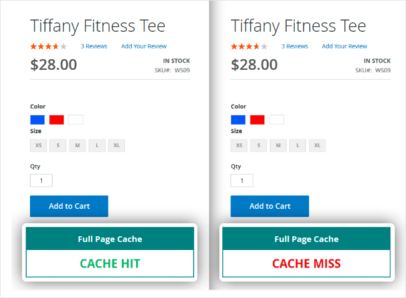406x298 pixels.
Task: Select size XL in the left panel
Action: (117, 146)
